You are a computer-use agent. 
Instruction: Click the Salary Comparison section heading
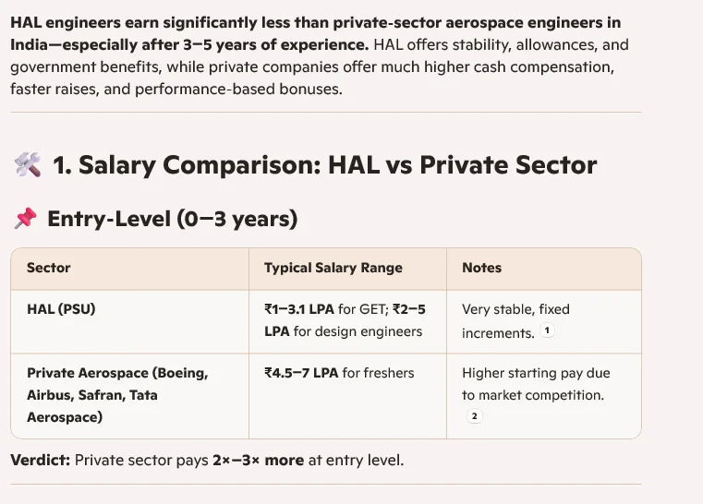[324, 165]
